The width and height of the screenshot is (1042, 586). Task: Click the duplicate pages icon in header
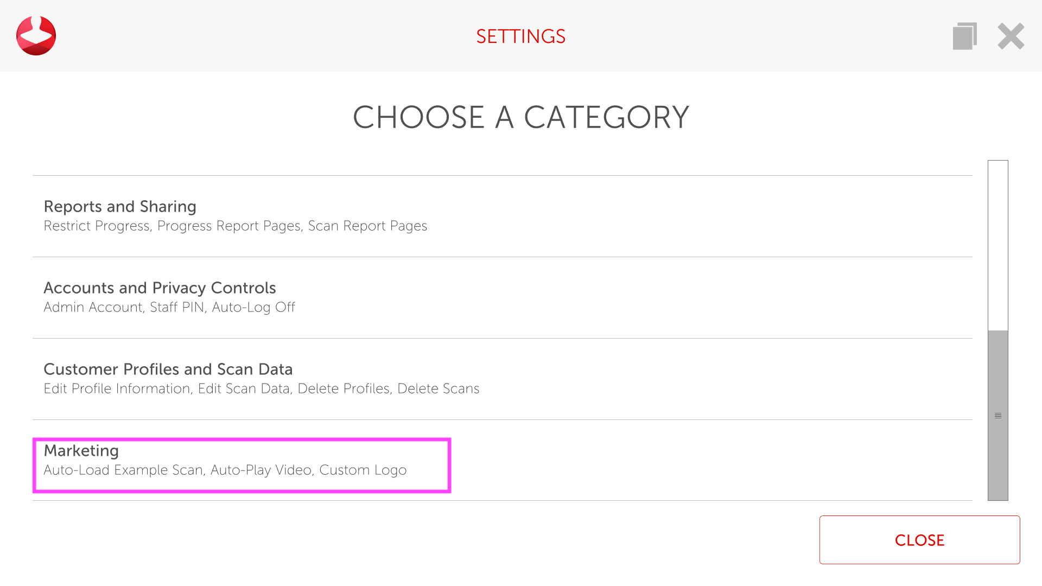pos(964,36)
